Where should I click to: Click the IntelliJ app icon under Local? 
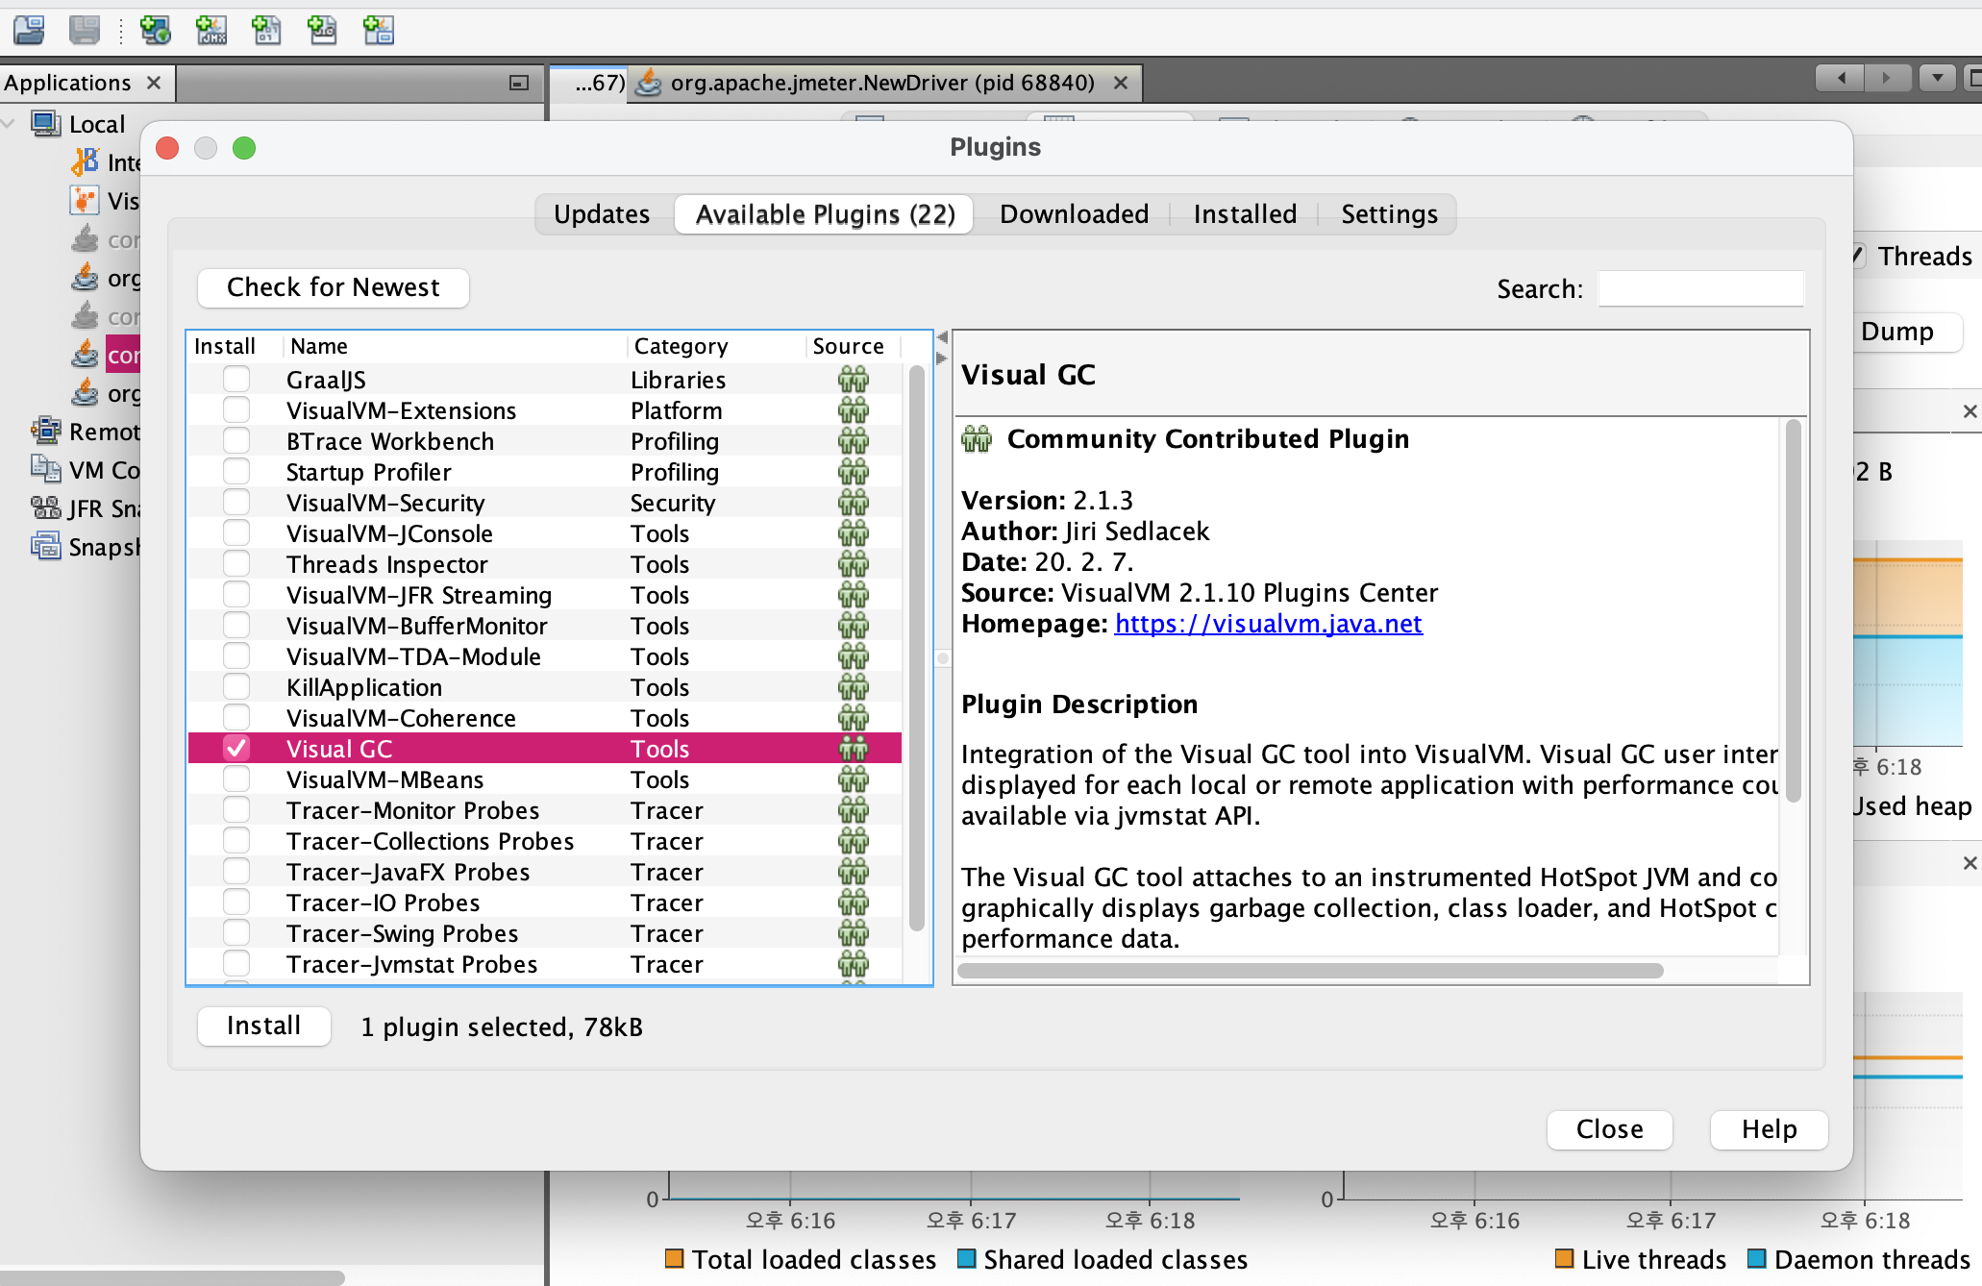(85, 162)
